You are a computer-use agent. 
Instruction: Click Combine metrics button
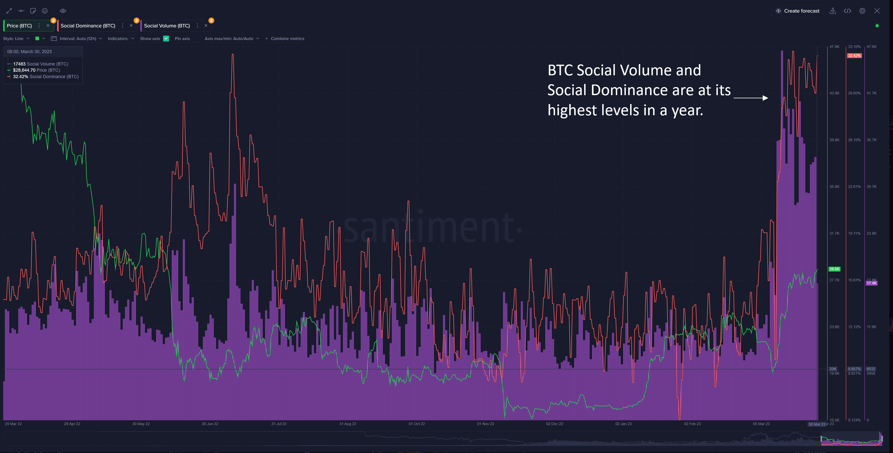[285, 39]
